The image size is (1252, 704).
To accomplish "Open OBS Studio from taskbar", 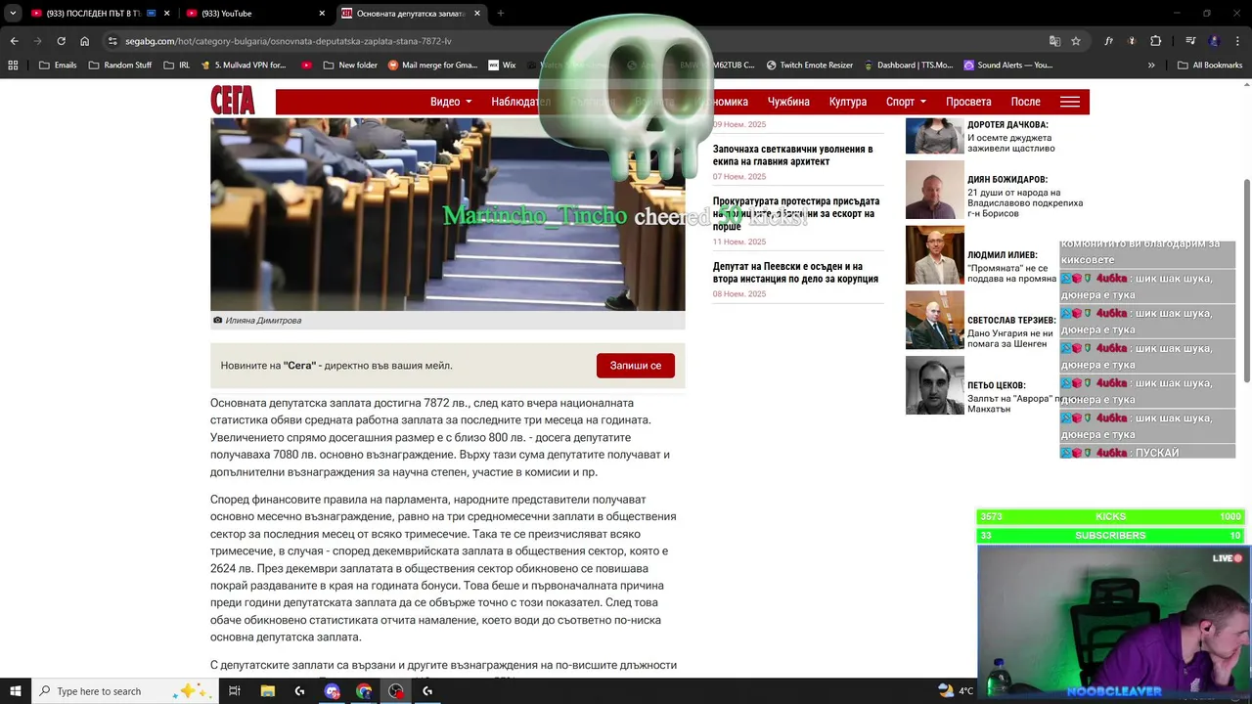I will [396, 690].
